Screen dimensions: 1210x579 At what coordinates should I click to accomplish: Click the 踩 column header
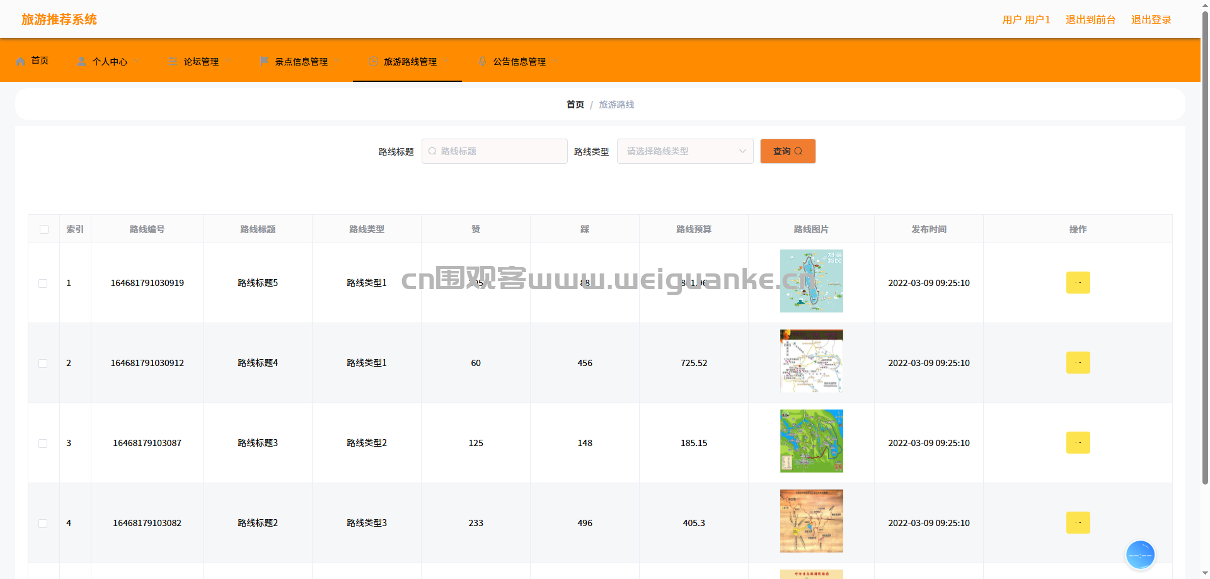click(585, 229)
